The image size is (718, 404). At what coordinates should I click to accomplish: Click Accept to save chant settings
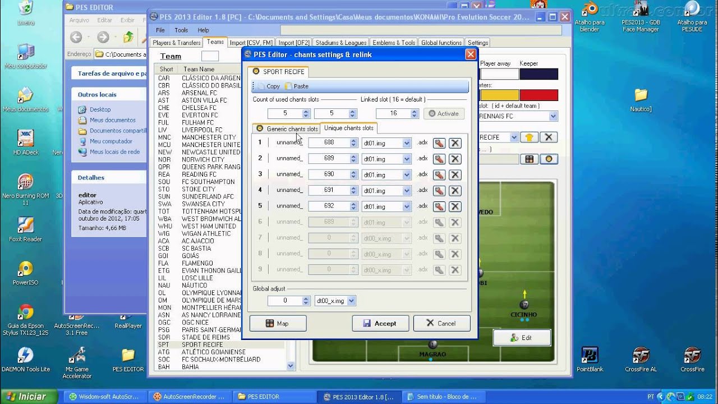(380, 323)
